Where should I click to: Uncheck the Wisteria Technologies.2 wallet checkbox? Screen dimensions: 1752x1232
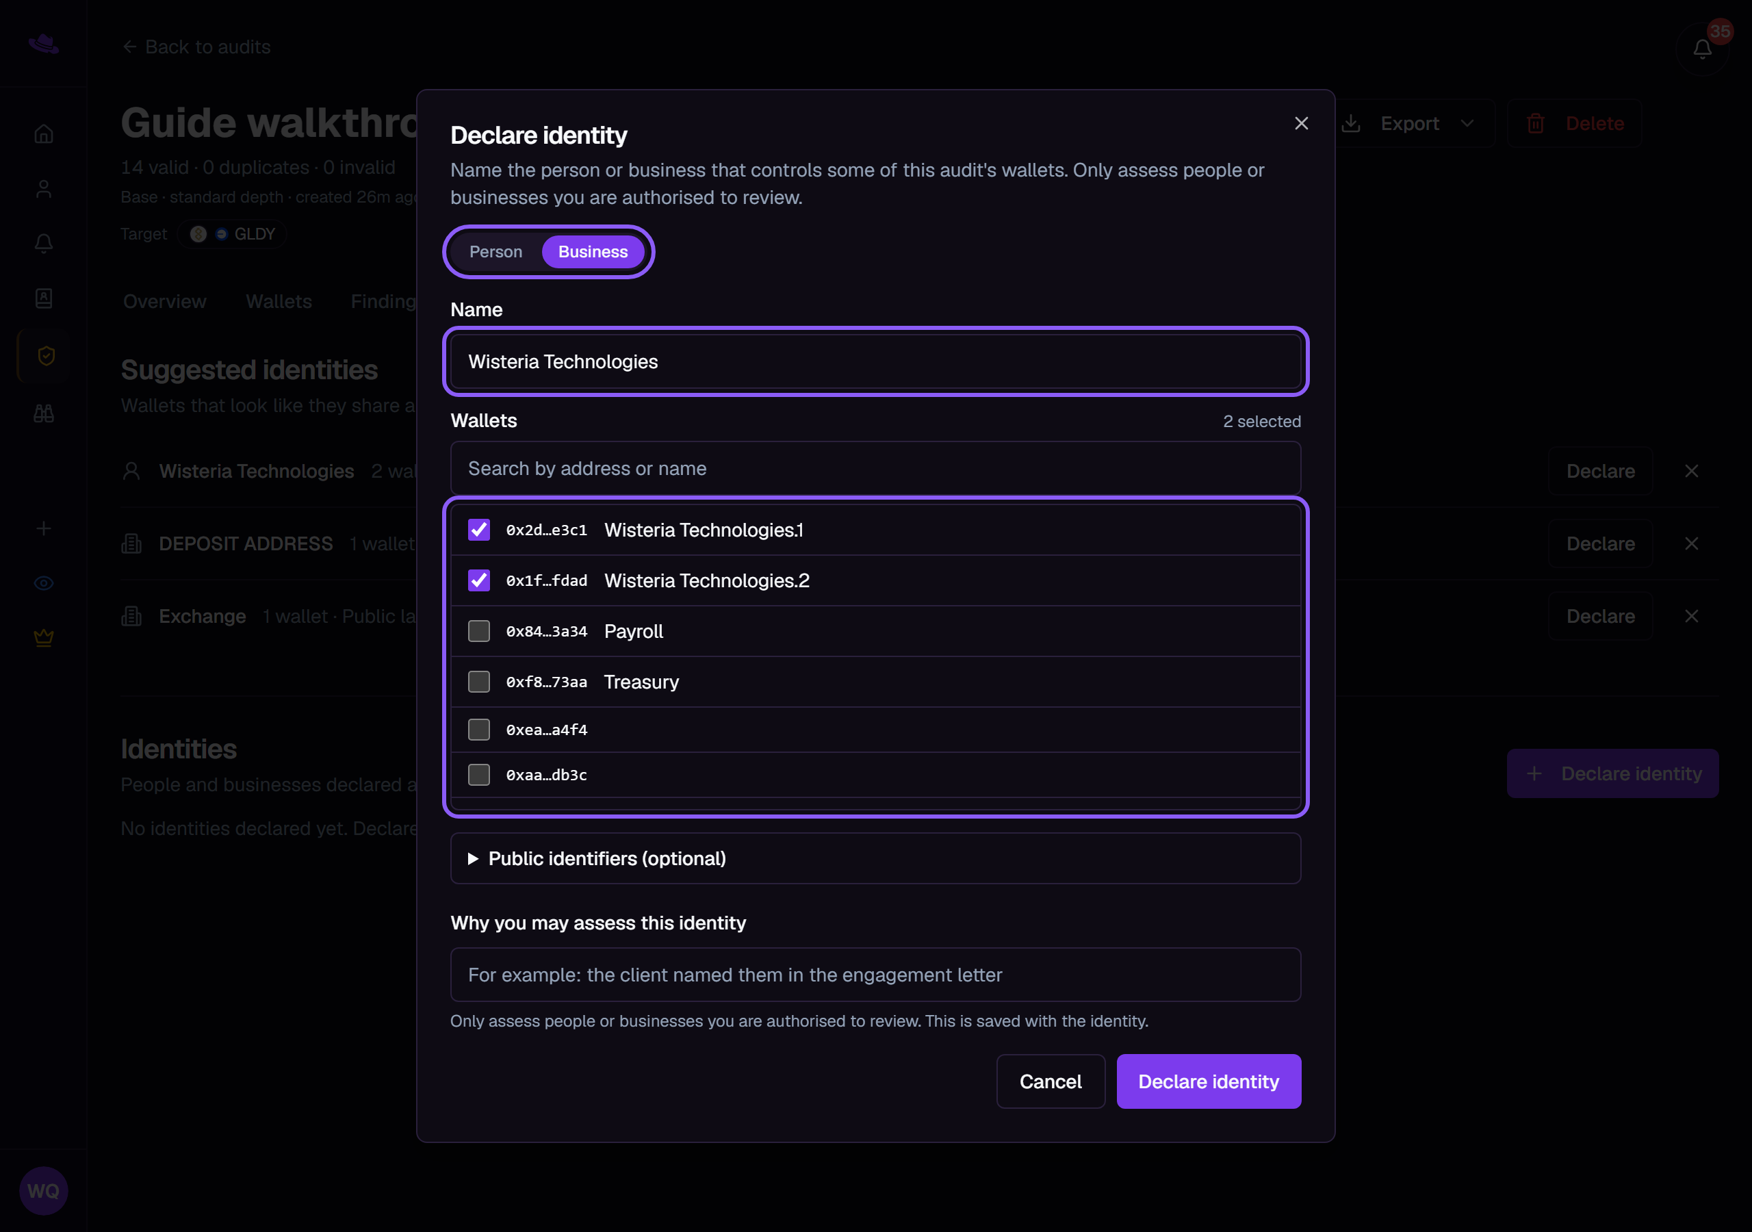[478, 581]
